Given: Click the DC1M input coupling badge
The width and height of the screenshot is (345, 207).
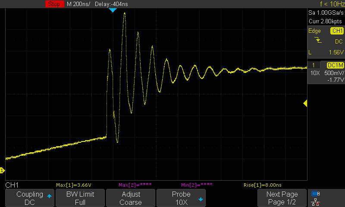Looking at the screenshot, I should pyautogui.click(x=335, y=65).
